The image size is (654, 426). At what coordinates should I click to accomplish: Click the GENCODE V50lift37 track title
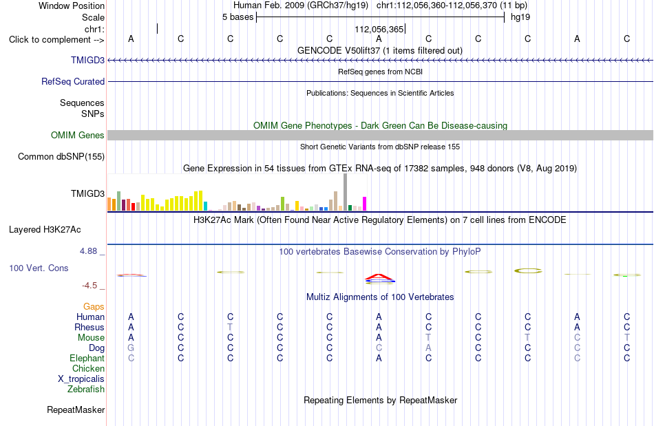380,50
